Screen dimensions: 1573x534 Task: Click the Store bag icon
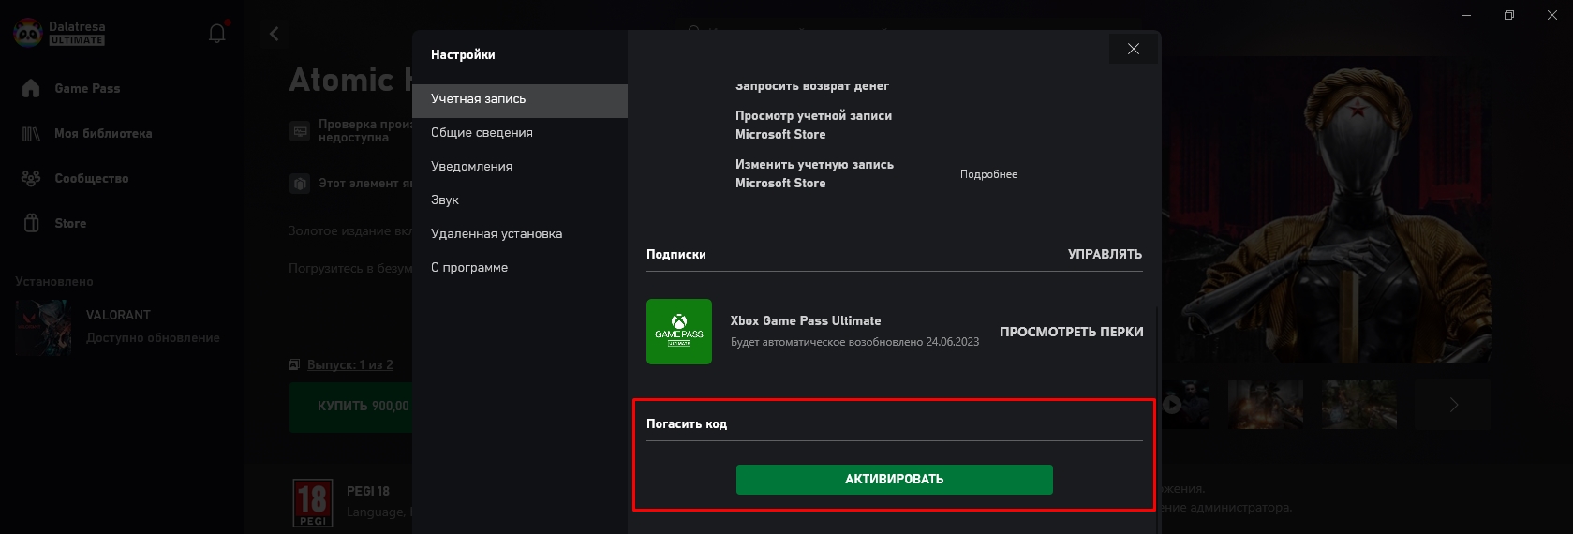click(x=31, y=223)
